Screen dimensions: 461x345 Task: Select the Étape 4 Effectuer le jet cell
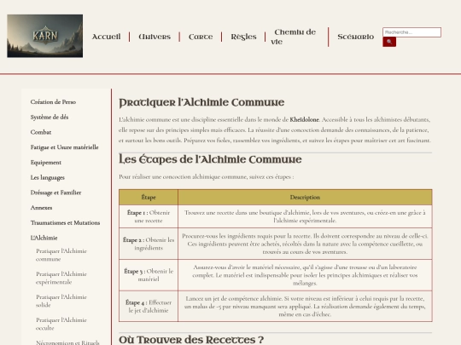pos(149,307)
